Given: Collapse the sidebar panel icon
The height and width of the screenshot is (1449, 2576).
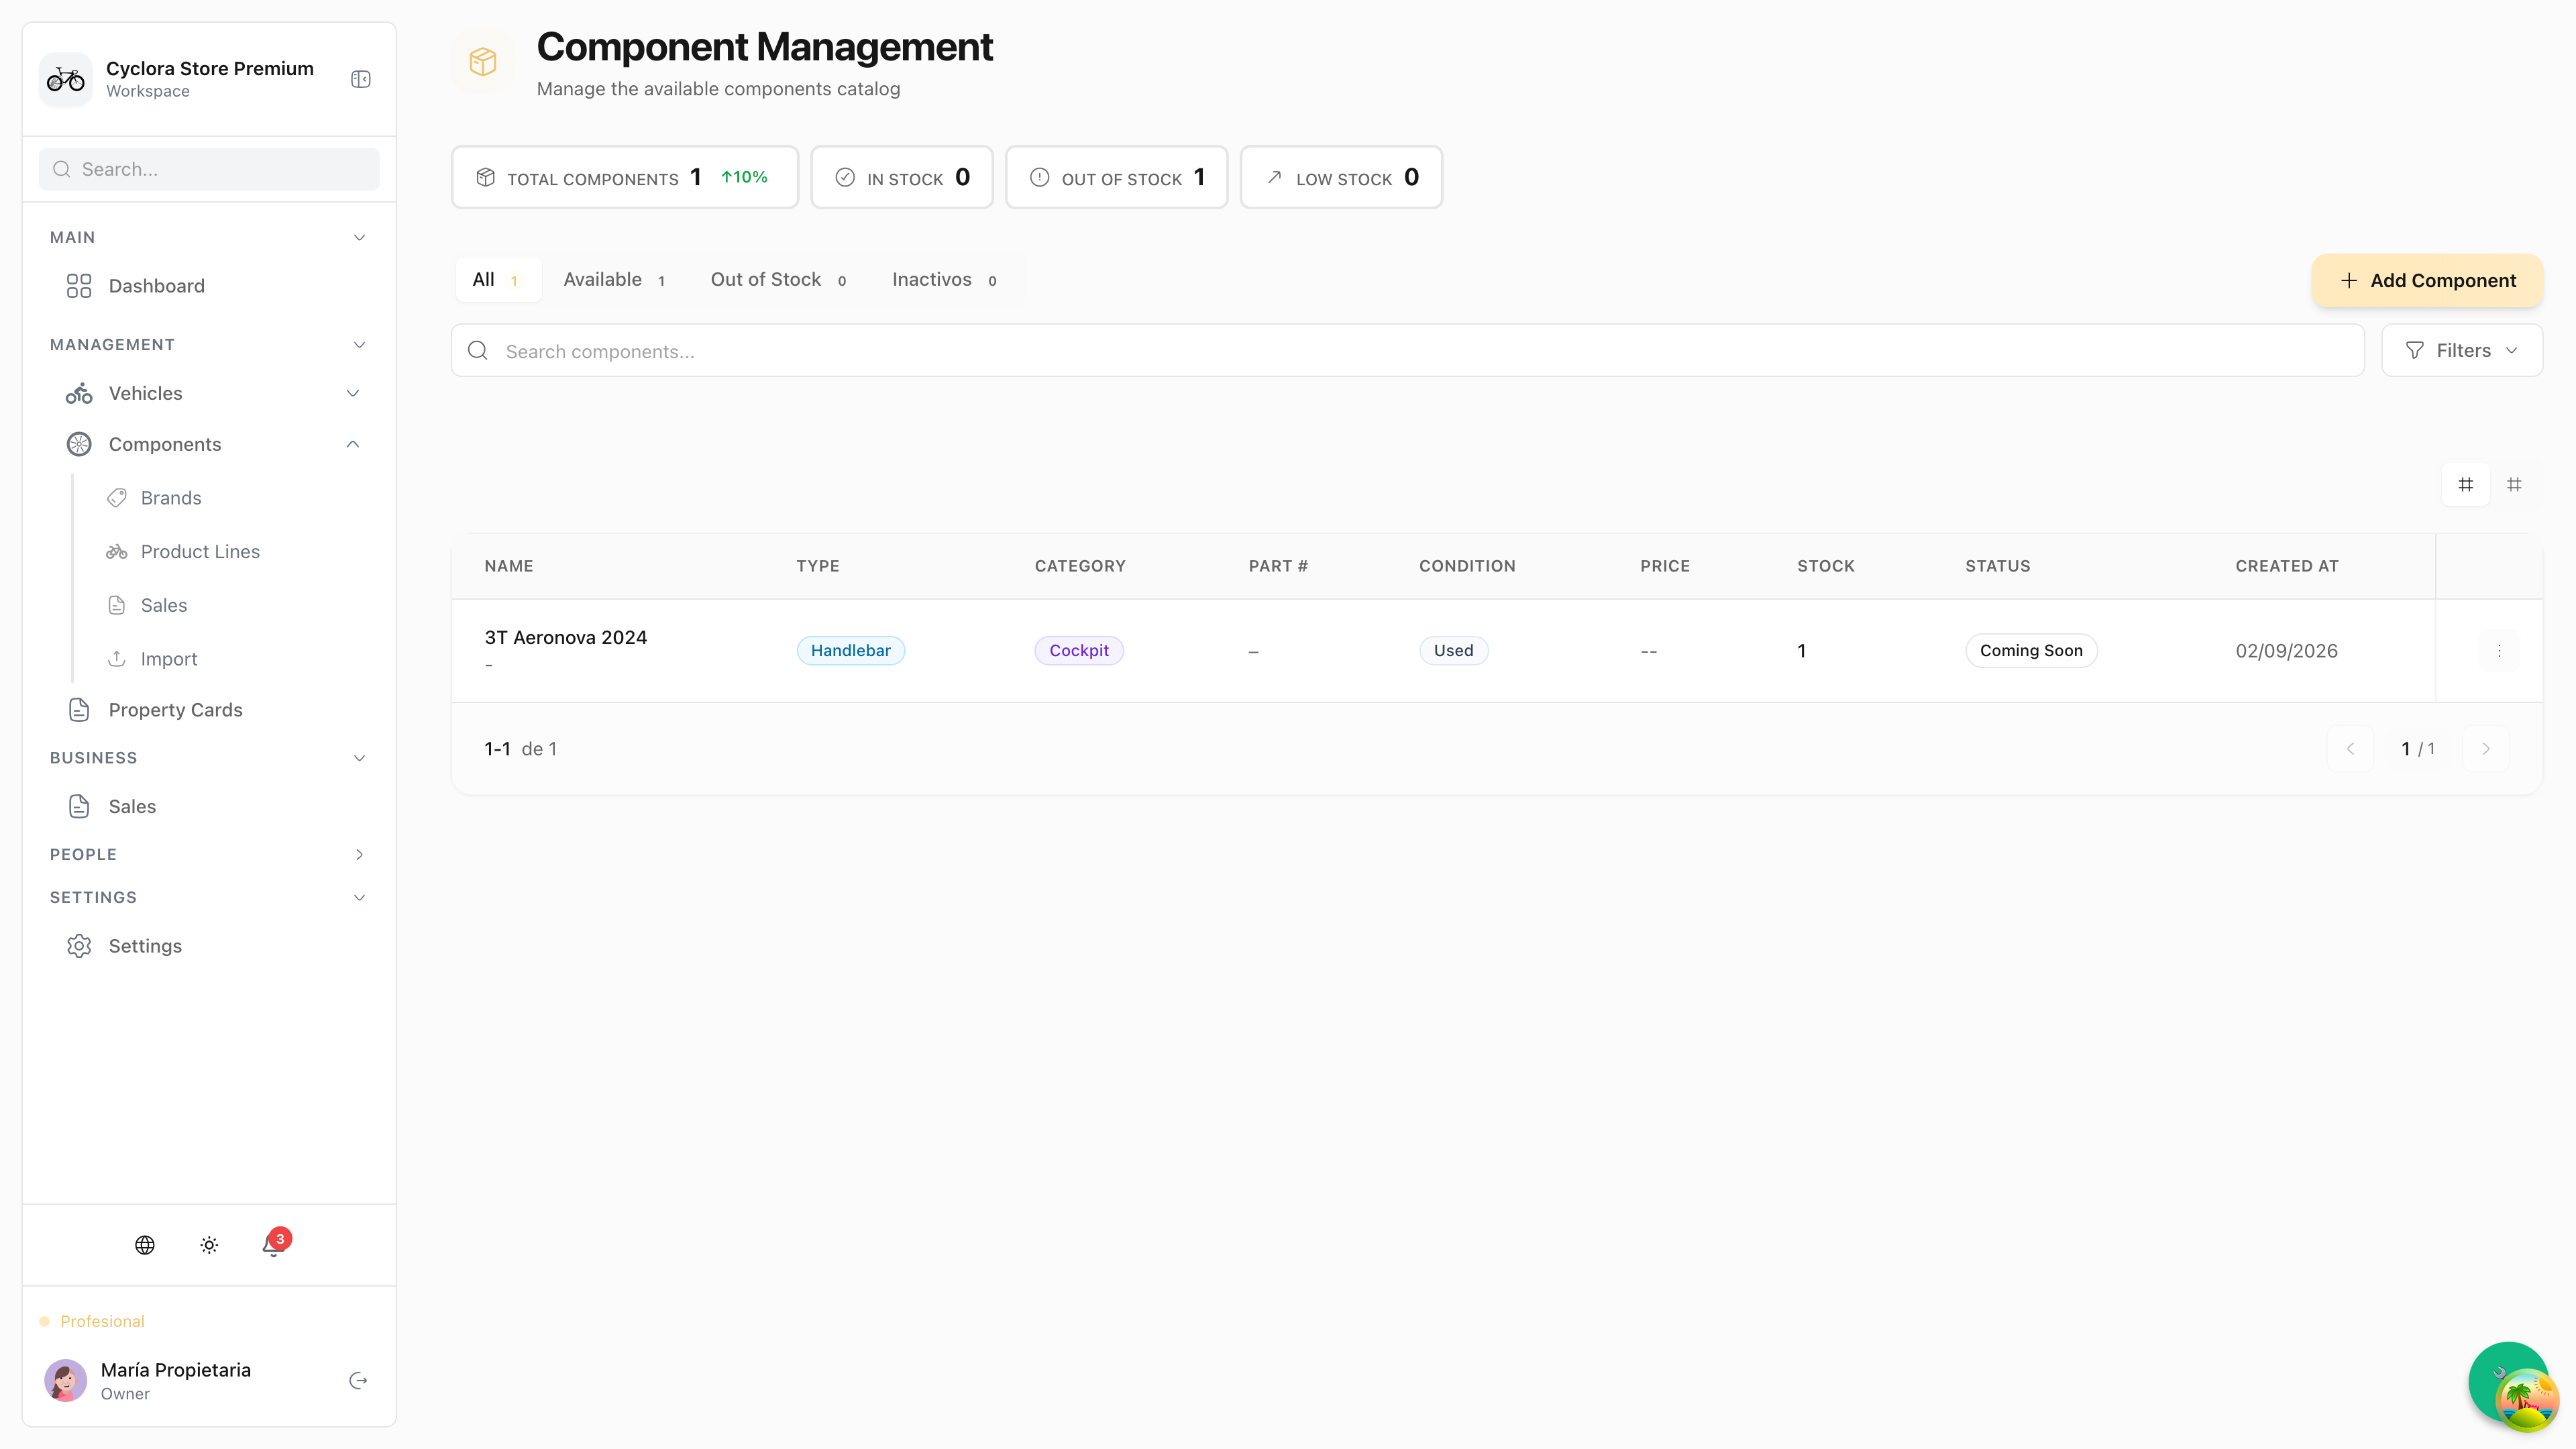Looking at the screenshot, I should (x=361, y=79).
